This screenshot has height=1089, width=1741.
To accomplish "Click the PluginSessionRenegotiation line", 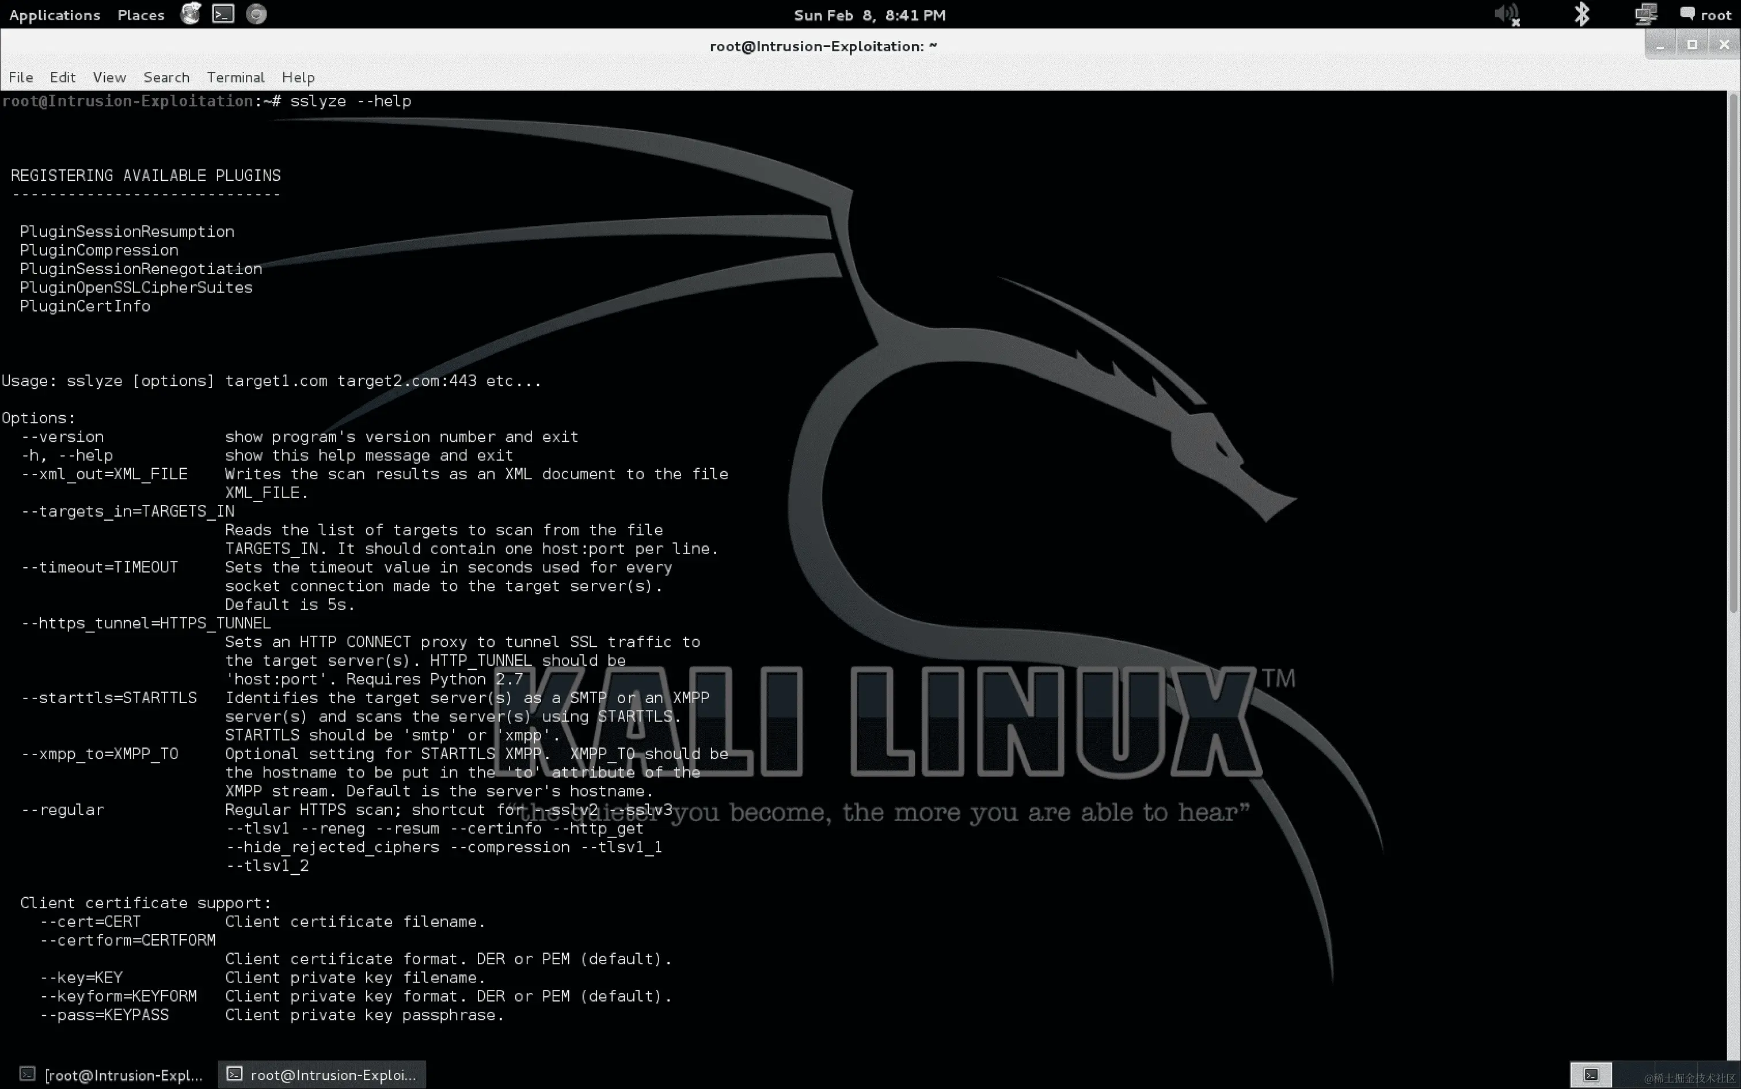I will [141, 268].
